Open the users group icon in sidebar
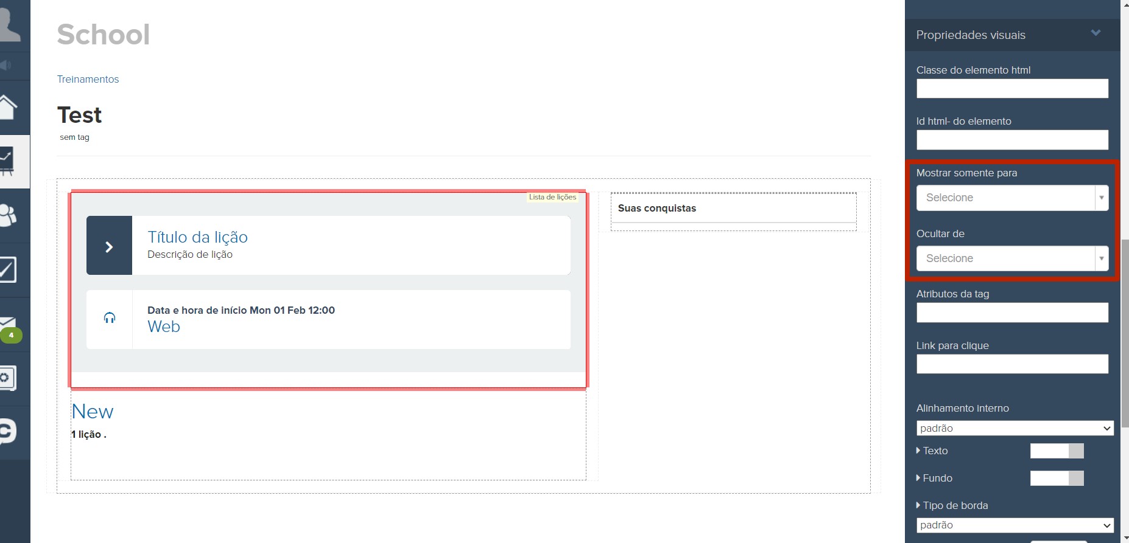1129x543 pixels. pos(9,215)
